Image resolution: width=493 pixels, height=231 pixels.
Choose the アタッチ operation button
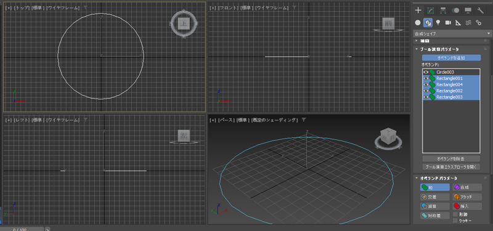click(467, 197)
